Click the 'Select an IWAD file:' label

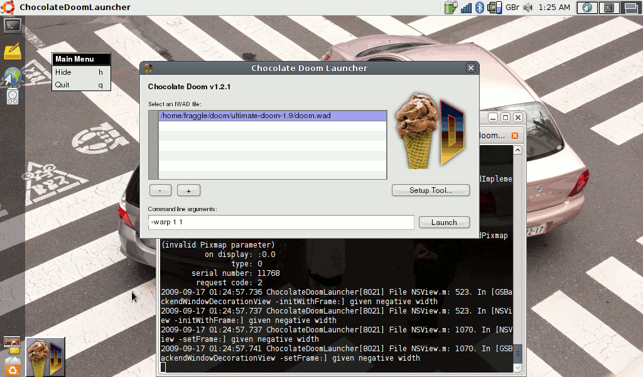click(175, 104)
